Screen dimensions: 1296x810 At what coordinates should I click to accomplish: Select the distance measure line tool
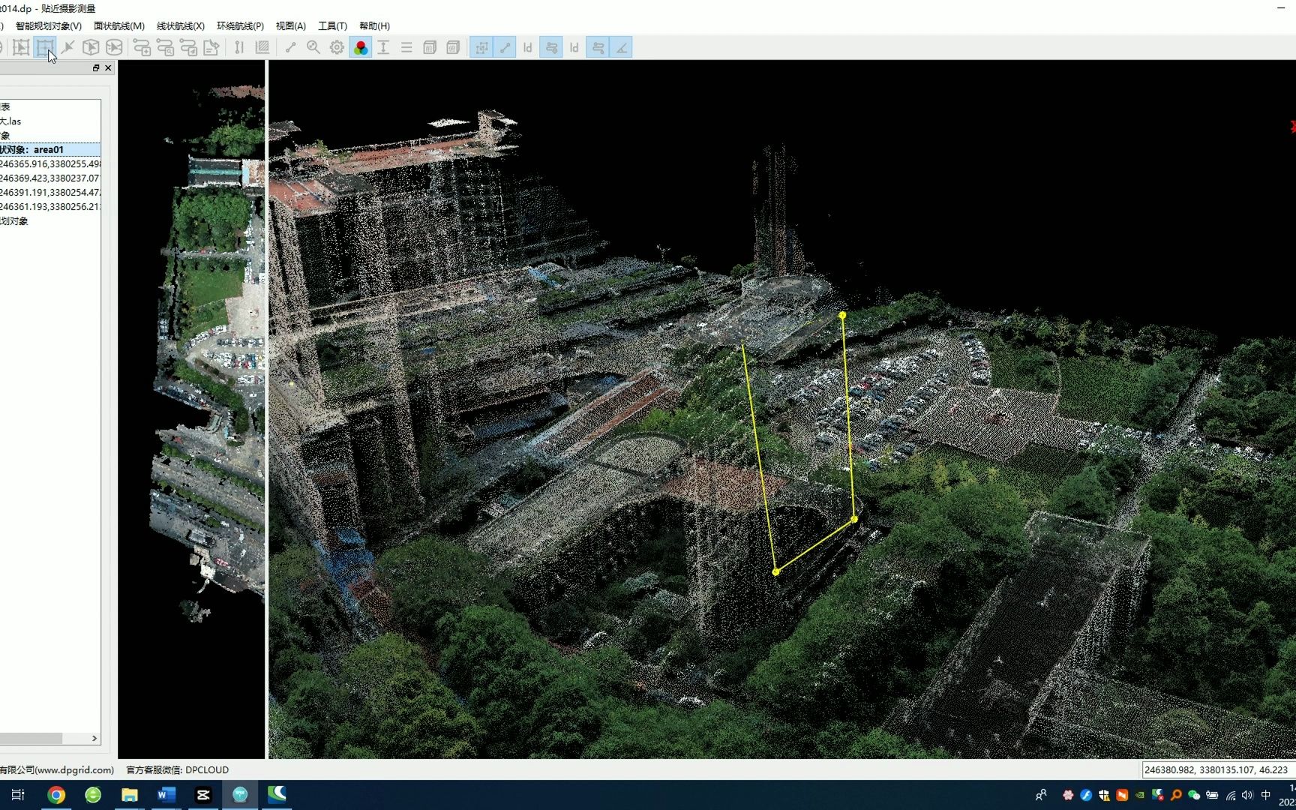(290, 47)
